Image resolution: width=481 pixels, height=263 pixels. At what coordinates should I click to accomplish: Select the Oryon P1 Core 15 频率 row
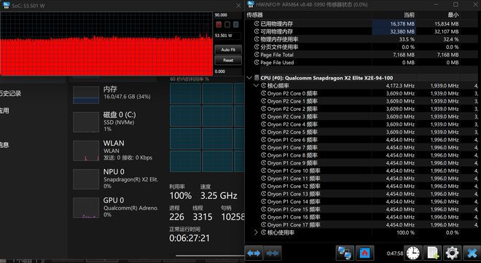coord(362,209)
